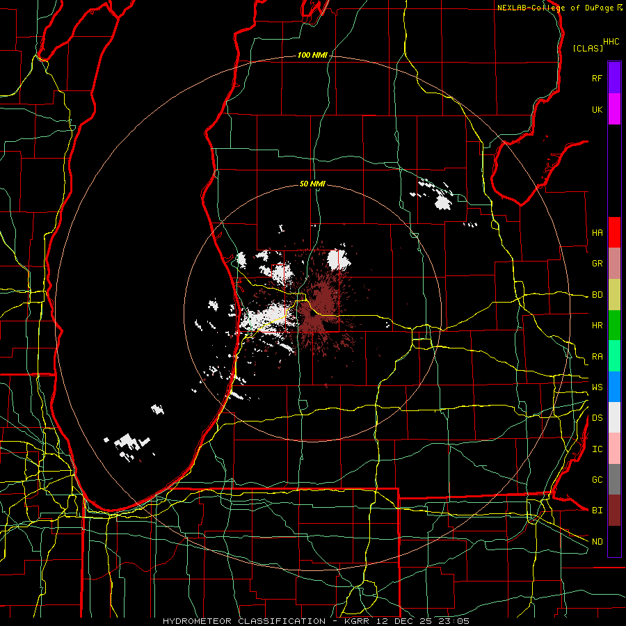Click the BD legend label
Screen dimensions: 626x626
[597, 295]
